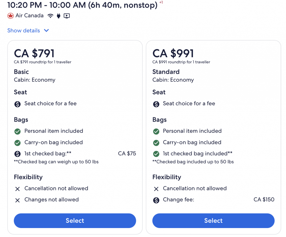Click the Air Canada maple leaf logo
The image size is (286, 237).
coord(10,16)
